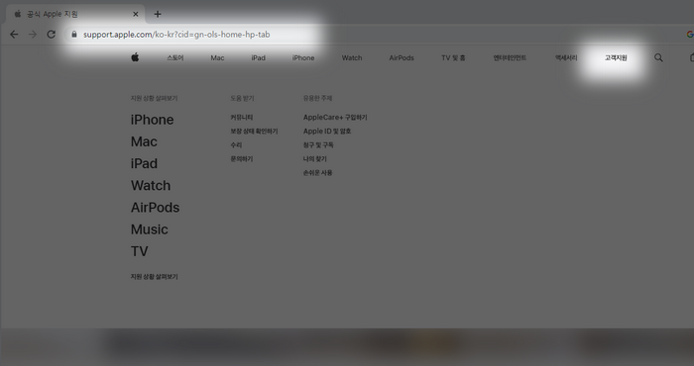Image resolution: width=694 pixels, height=366 pixels.
Task: Open the 나의 찾기 link
Action: tap(314, 159)
